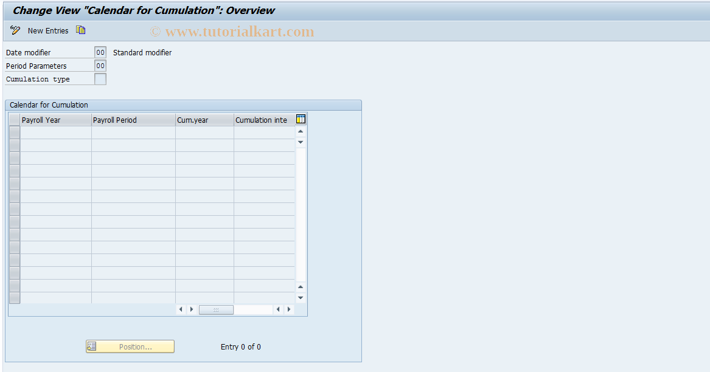Click the scroll up arrow at top of table
The image size is (710, 372).
click(x=301, y=131)
